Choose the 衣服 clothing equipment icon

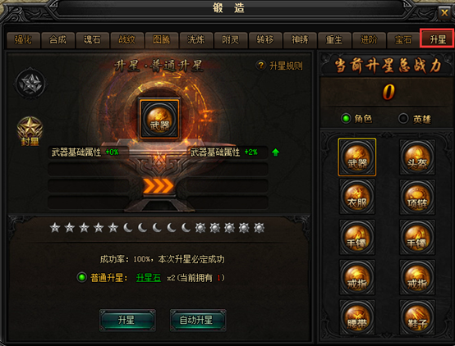coord(357,197)
